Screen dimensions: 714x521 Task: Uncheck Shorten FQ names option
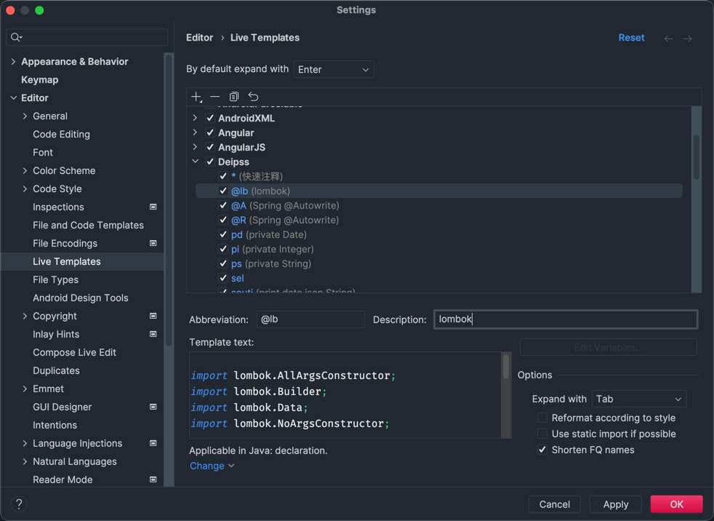click(x=542, y=450)
